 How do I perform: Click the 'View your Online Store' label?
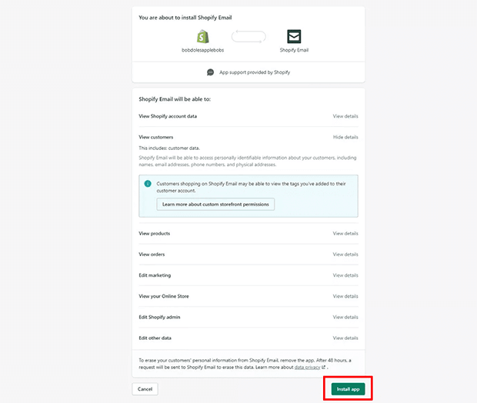pyautogui.click(x=164, y=296)
